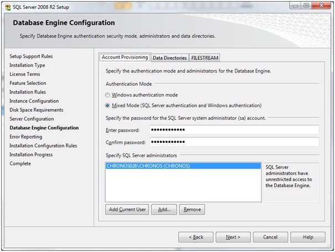Click Disk Space Requirements step
The height and width of the screenshot is (252, 335).
point(37,110)
